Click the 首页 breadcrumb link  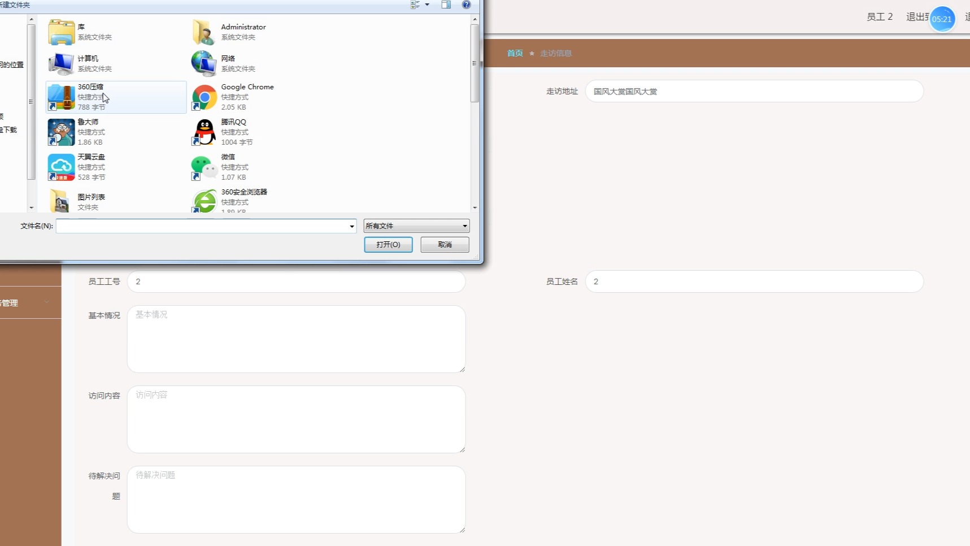pos(515,53)
